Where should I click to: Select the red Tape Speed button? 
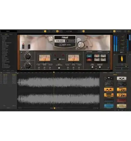pyautogui.click(x=89, y=60)
